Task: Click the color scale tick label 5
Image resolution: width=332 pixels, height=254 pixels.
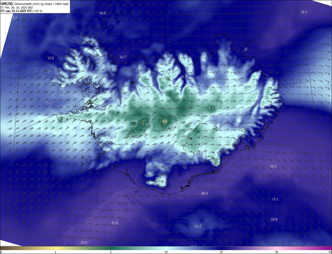Action: click(x=111, y=252)
